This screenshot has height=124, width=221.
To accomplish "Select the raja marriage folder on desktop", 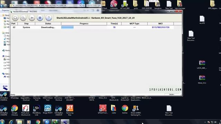I will (x=180, y=5).
